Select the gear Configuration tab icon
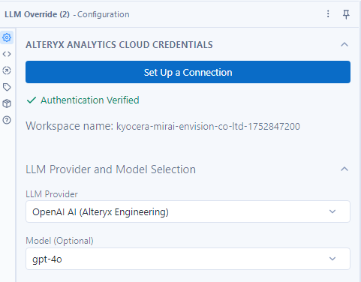This screenshot has height=282, width=361. point(7,37)
